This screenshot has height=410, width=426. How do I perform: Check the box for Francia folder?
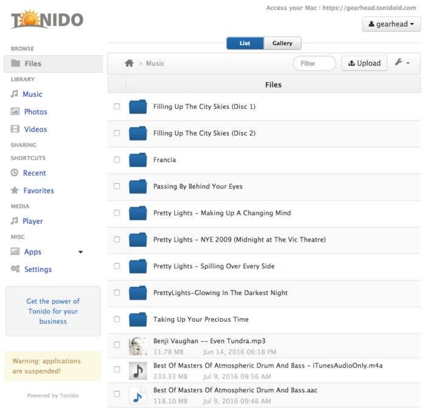(x=117, y=160)
